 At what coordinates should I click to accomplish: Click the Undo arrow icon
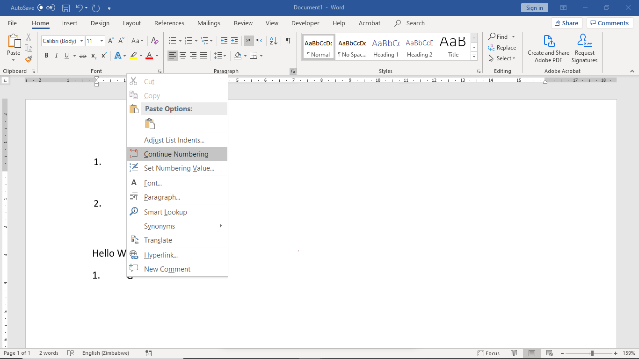(x=79, y=8)
